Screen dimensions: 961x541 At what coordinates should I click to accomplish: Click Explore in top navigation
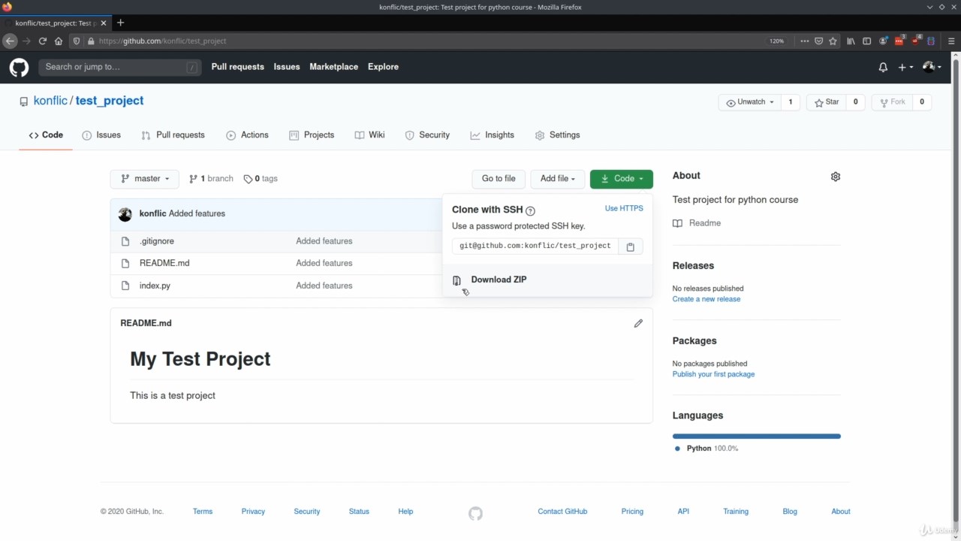(x=383, y=67)
